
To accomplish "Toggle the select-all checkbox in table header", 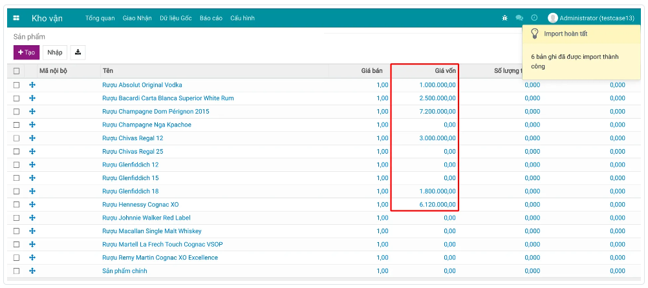I will (x=17, y=71).
